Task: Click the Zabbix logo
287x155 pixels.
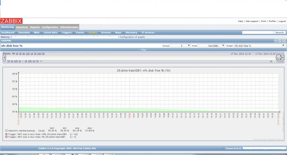Action: click(x=12, y=21)
